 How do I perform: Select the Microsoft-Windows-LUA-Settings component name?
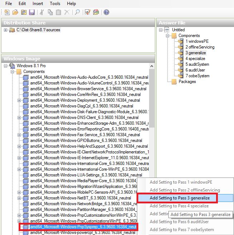click(86, 175)
